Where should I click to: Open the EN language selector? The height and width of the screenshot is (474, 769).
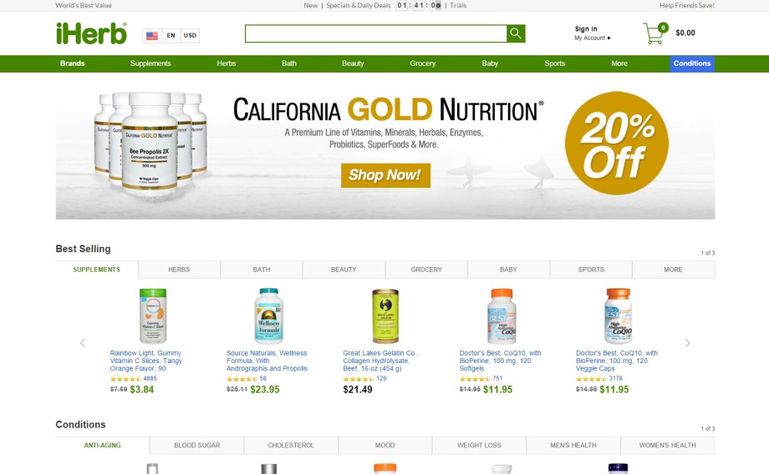(171, 36)
